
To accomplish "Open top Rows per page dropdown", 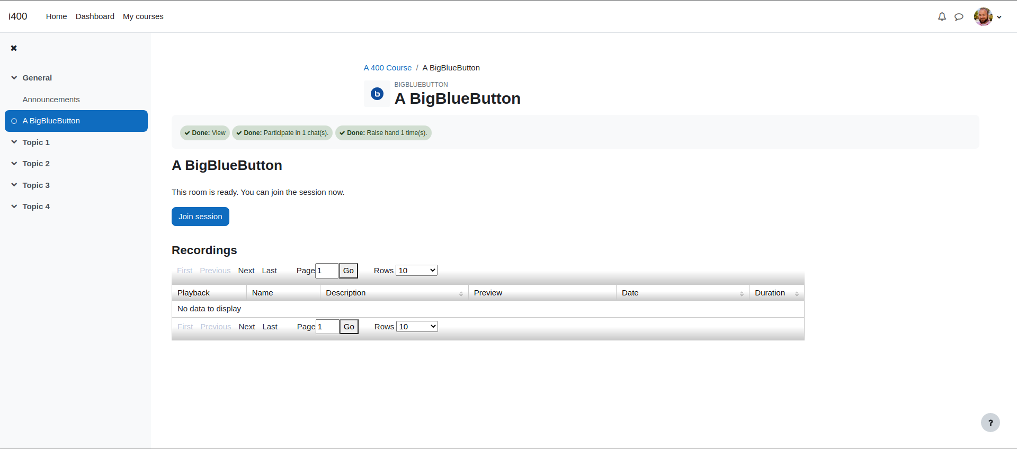I will [x=416, y=271].
